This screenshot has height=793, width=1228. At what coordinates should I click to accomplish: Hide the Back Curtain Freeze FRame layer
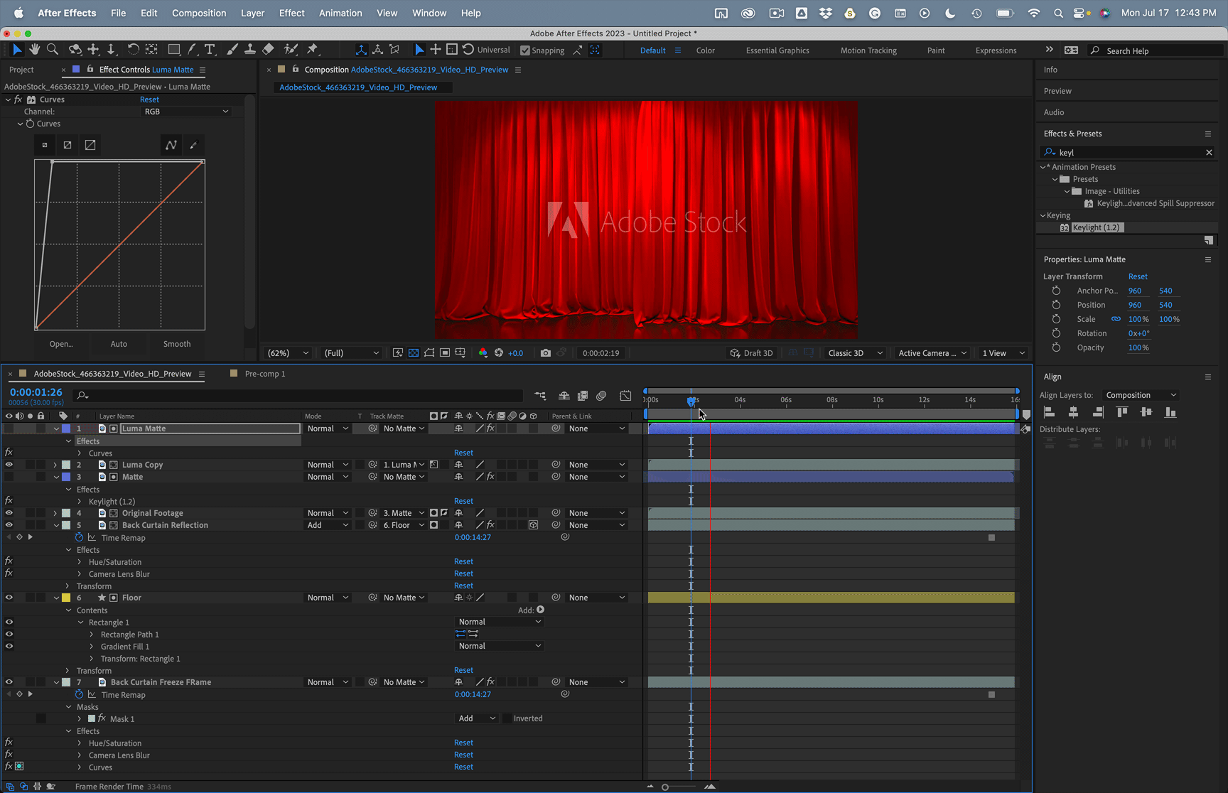click(x=9, y=682)
